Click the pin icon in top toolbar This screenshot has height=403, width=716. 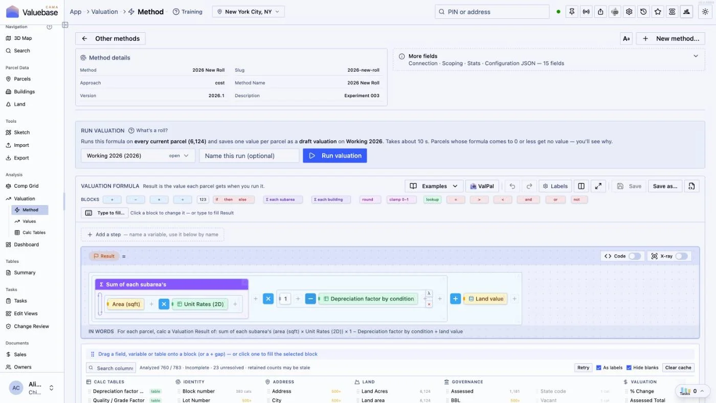tap(572, 12)
